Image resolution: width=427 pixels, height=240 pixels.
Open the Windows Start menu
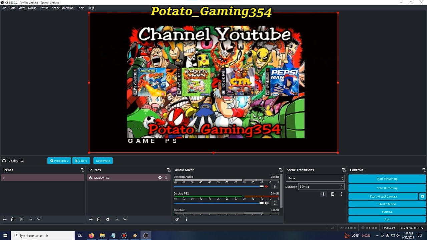5,236
